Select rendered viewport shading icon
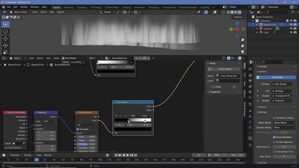 pyautogui.click(x=240, y=12)
